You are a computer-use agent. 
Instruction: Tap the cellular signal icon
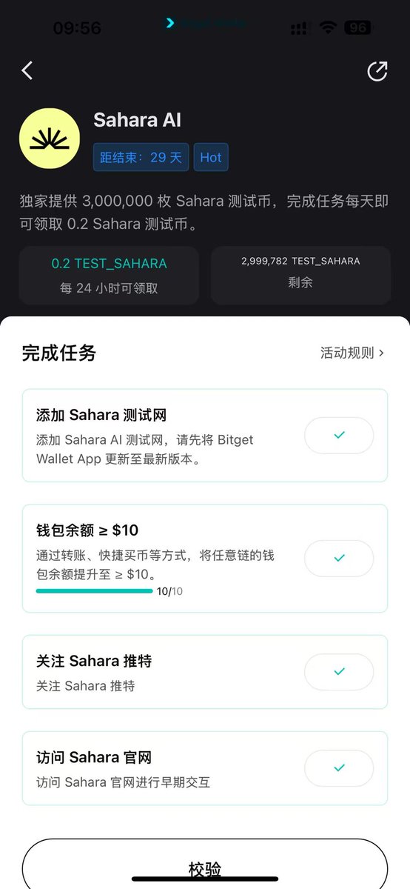[x=299, y=28]
